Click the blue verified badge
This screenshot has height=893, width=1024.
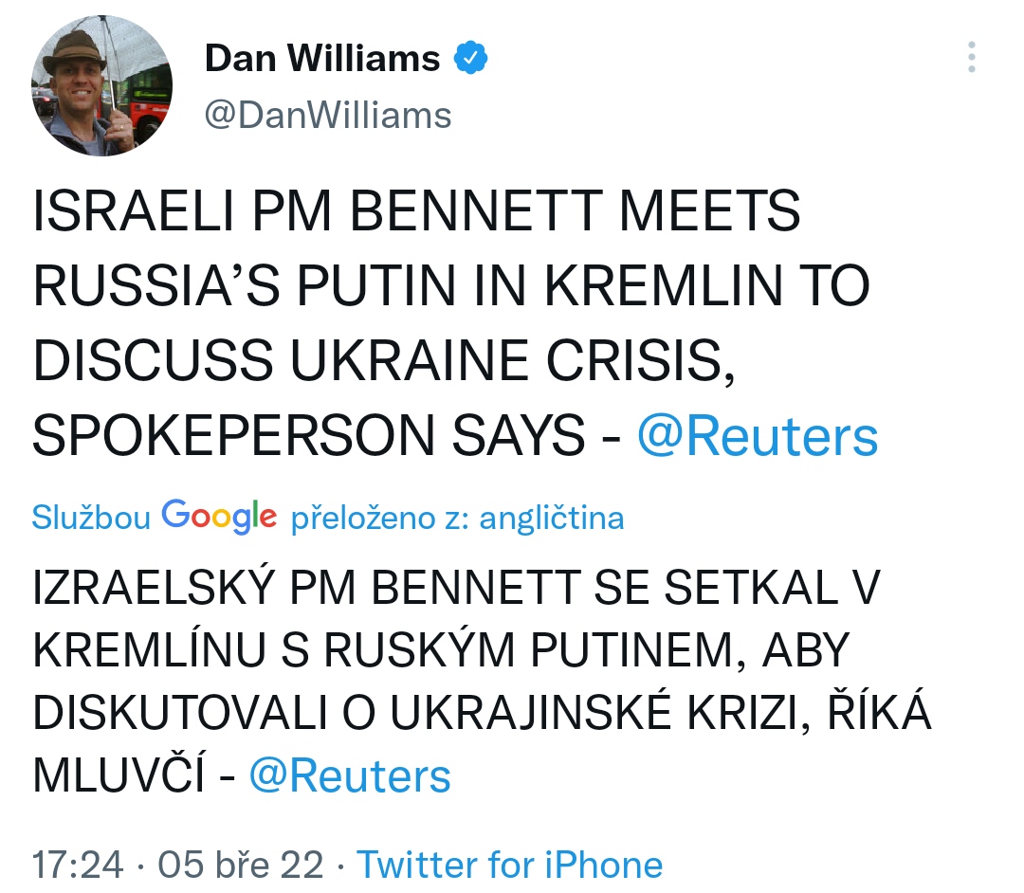471,59
